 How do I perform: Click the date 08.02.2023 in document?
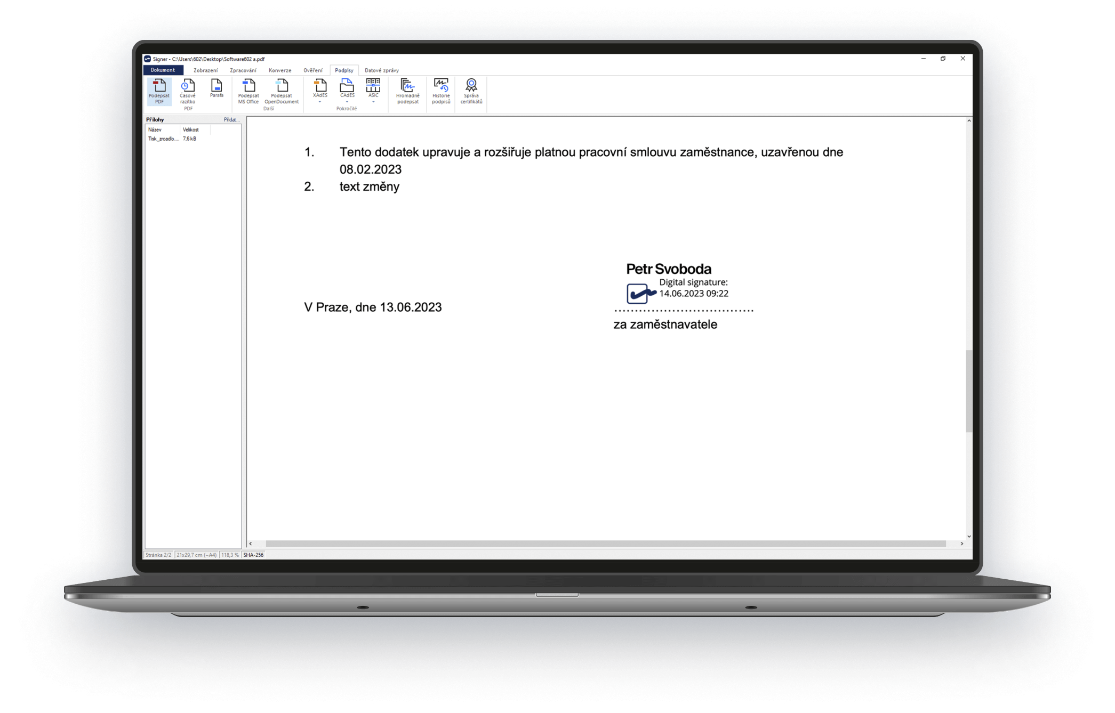[x=371, y=169]
